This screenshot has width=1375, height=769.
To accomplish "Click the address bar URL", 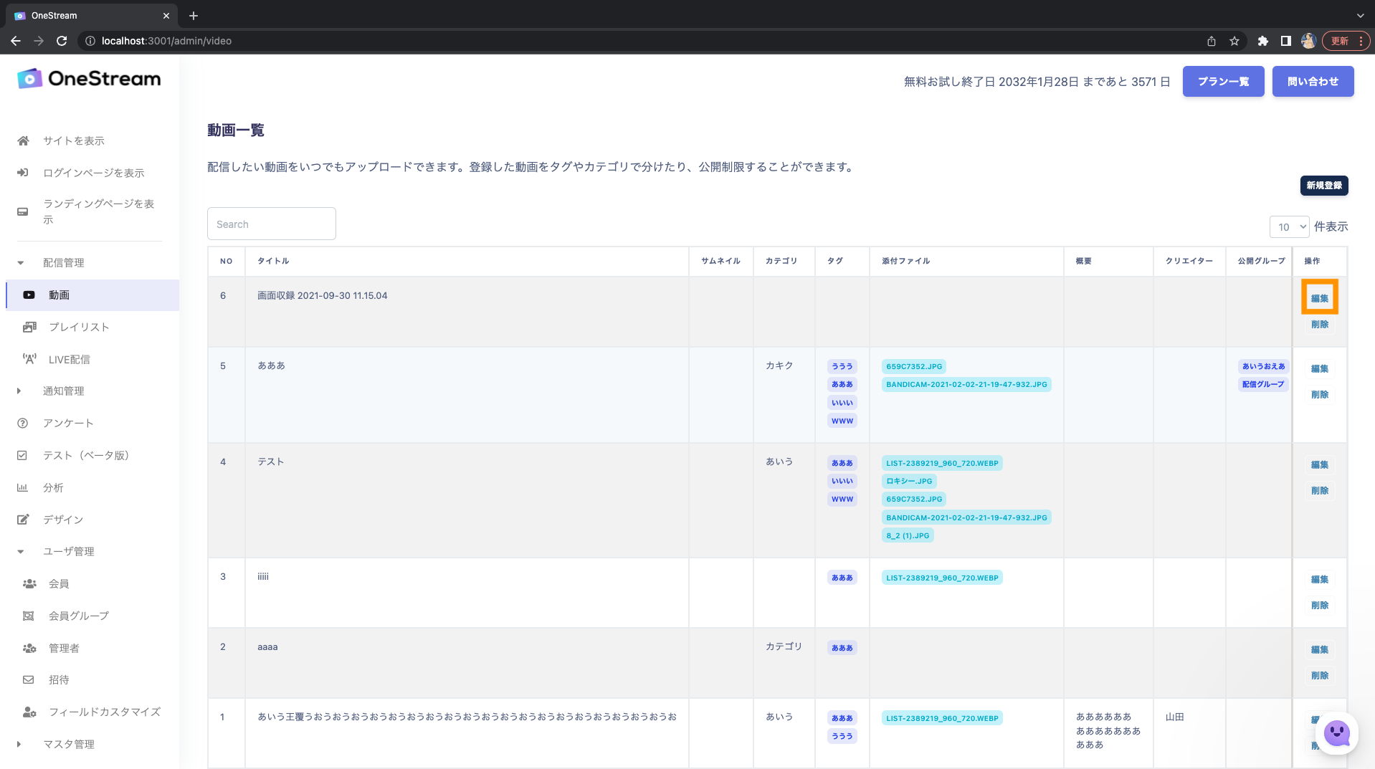I will pyautogui.click(x=166, y=41).
